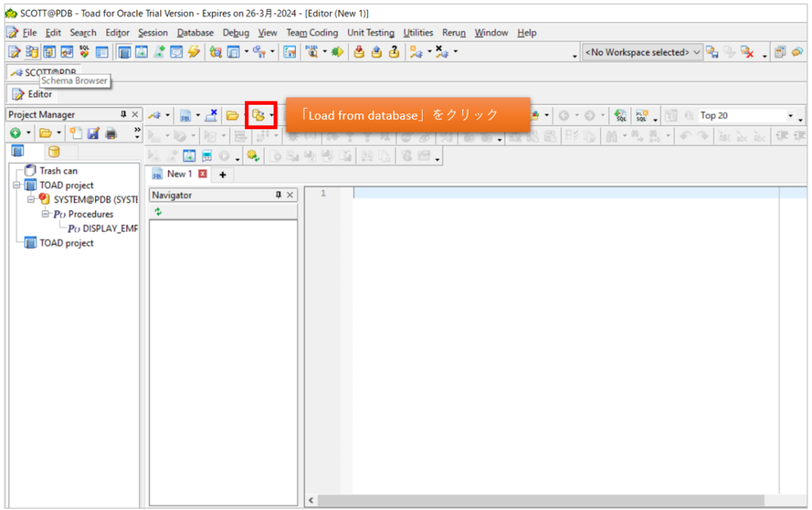Click the close connection icon with blue X

click(x=211, y=116)
